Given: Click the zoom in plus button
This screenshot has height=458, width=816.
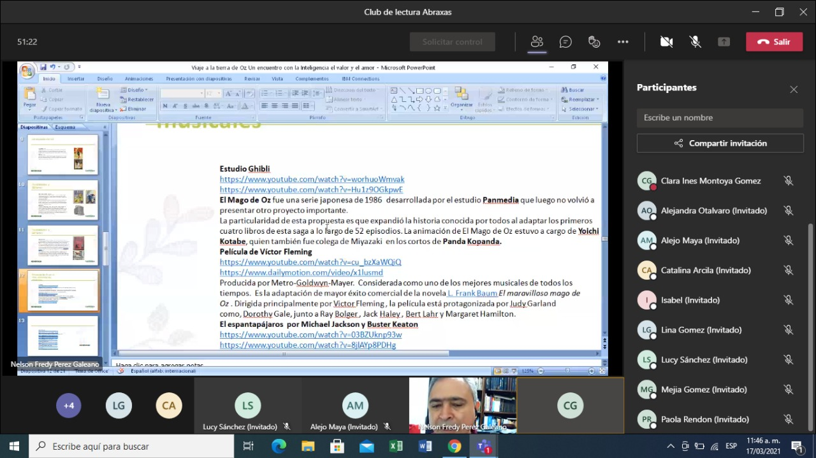Looking at the screenshot, I should tap(592, 371).
